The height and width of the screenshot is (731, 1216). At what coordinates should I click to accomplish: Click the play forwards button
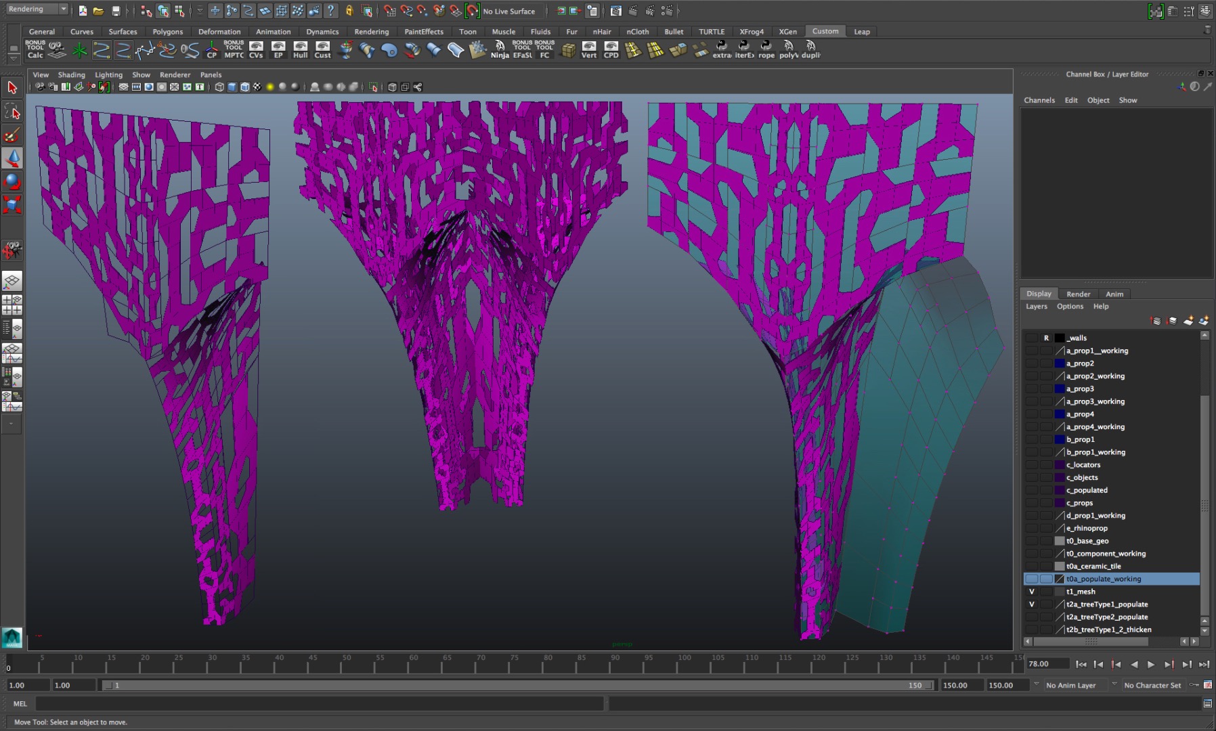(x=1150, y=665)
